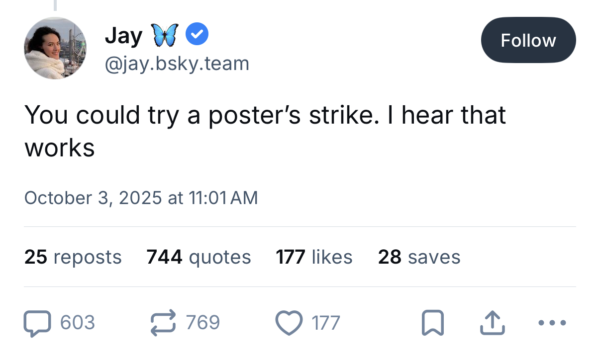Expand the three-dot more options menu
The image size is (600, 355).
(x=552, y=323)
